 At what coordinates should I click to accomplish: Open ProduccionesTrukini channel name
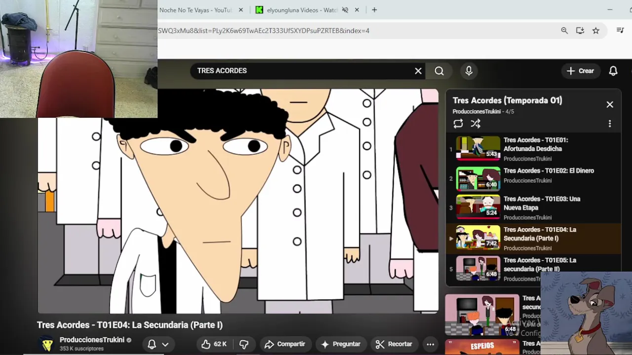pyautogui.click(x=92, y=340)
